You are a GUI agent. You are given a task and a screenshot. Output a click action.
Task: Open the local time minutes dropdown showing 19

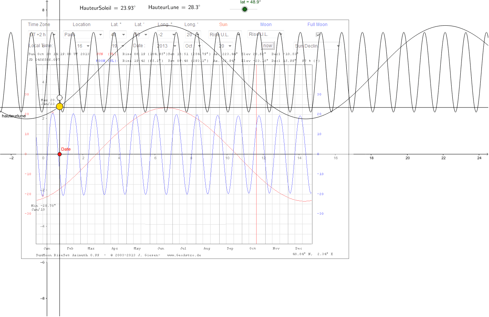click(118, 46)
